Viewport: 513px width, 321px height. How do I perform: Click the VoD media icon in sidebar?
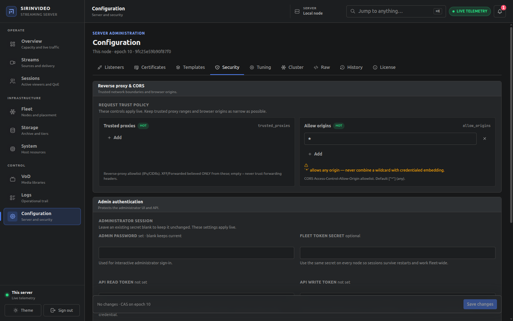pyautogui.click(x=12, y=179)
